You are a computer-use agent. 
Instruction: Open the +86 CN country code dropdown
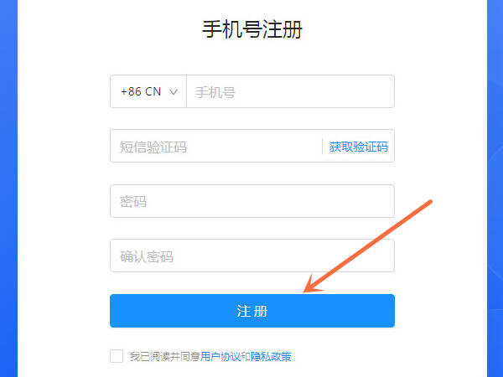click(148, 91)
